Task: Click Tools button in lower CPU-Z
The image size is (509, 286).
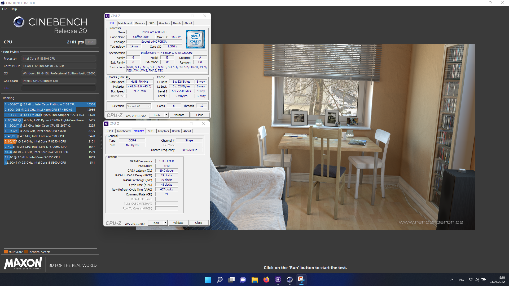Action: click(x=156, y=223)
